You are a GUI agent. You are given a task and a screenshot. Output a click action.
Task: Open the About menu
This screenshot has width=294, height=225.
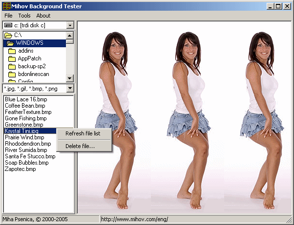coord(43,16)
